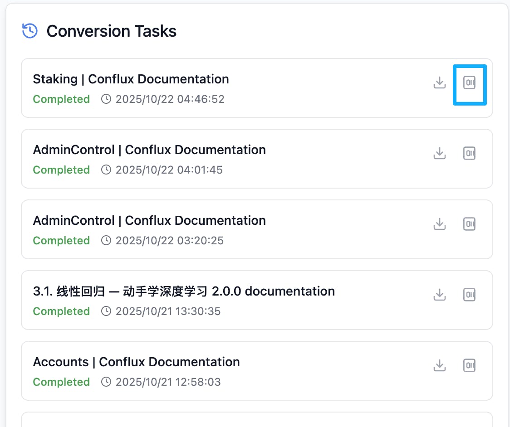
Task: Click the timestamp 2025/10/21 13:30:35
Action: pos(168,311)
